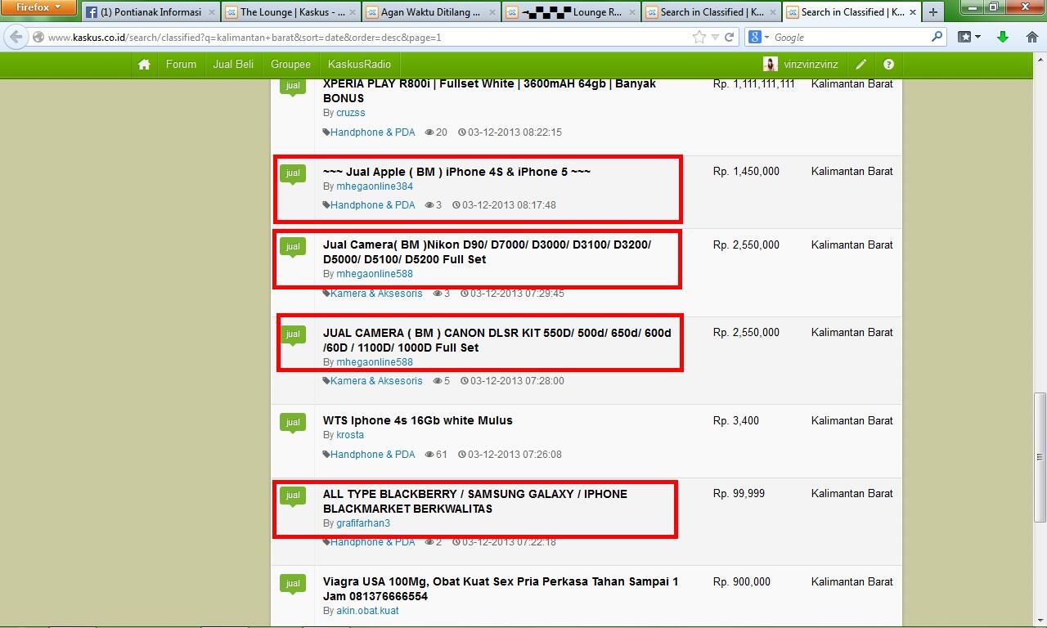The height and width of the screenshot is (628, 1047).
Task: Click the browser URL address field
Action: (368, 38)
